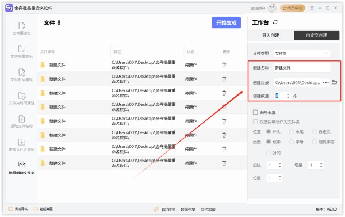Switch to the 导入创建 tab
Viewport: 345px width, 217px height.
click(x=271, y=35)
